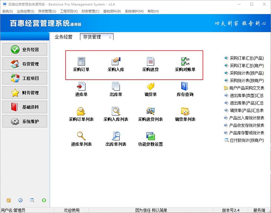The width and height of the screenshot is (271, 213).
Task: Click the green arrow icon at sidebar bottom
Action: click(44, 200)
